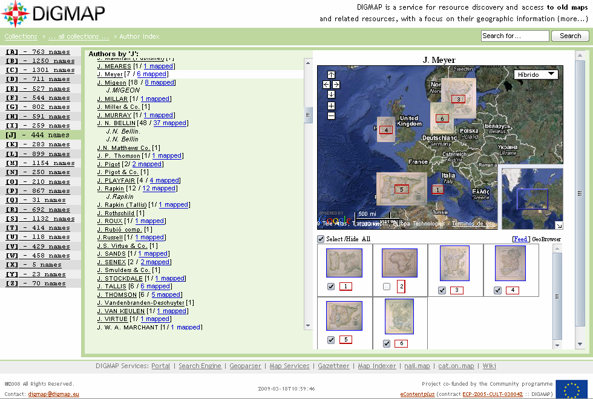
Task: Click the (more...) description link
Action: coord(572,19)
